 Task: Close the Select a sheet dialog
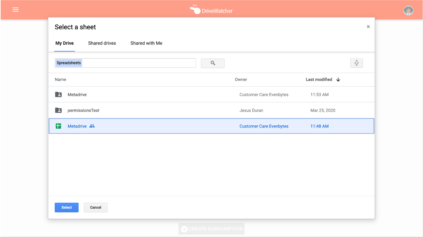tap(368, 27)
